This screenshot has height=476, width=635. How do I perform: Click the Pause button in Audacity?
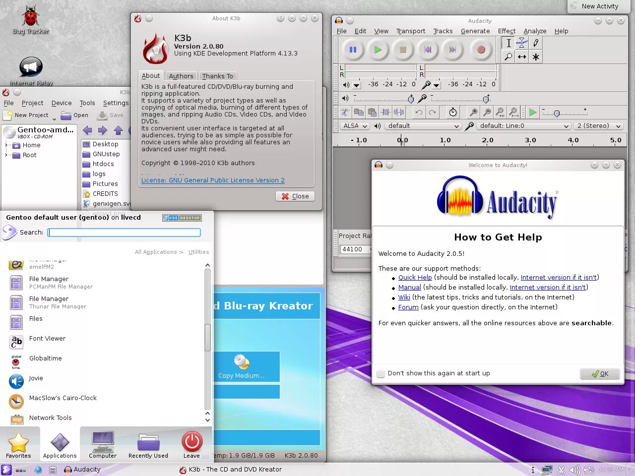(x=353, y=50)
